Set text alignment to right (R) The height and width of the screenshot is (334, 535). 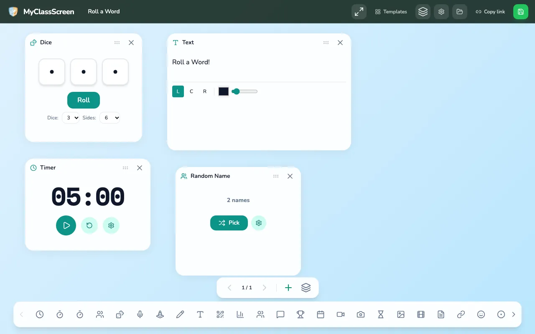click(205, 91)
